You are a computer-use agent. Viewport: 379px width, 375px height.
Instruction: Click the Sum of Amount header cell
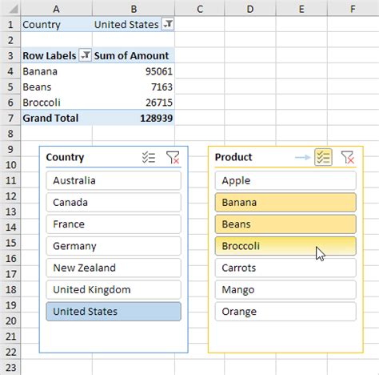tap(134, 55)
